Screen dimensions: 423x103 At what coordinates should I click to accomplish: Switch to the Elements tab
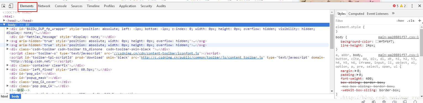point(27,6)
